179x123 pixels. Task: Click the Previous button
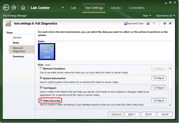pyautogui.click(x=116, y=114)
